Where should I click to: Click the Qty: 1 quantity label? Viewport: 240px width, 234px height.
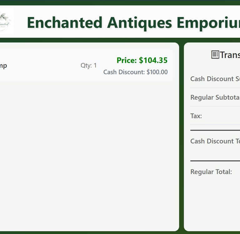tap(88, 65)
